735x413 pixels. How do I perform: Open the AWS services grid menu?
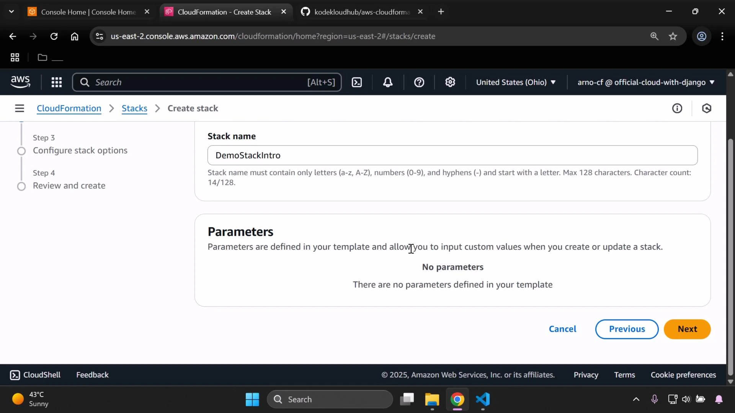coord(56,82)
